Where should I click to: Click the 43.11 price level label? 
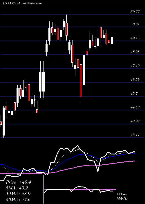click(x=135, y=135)
